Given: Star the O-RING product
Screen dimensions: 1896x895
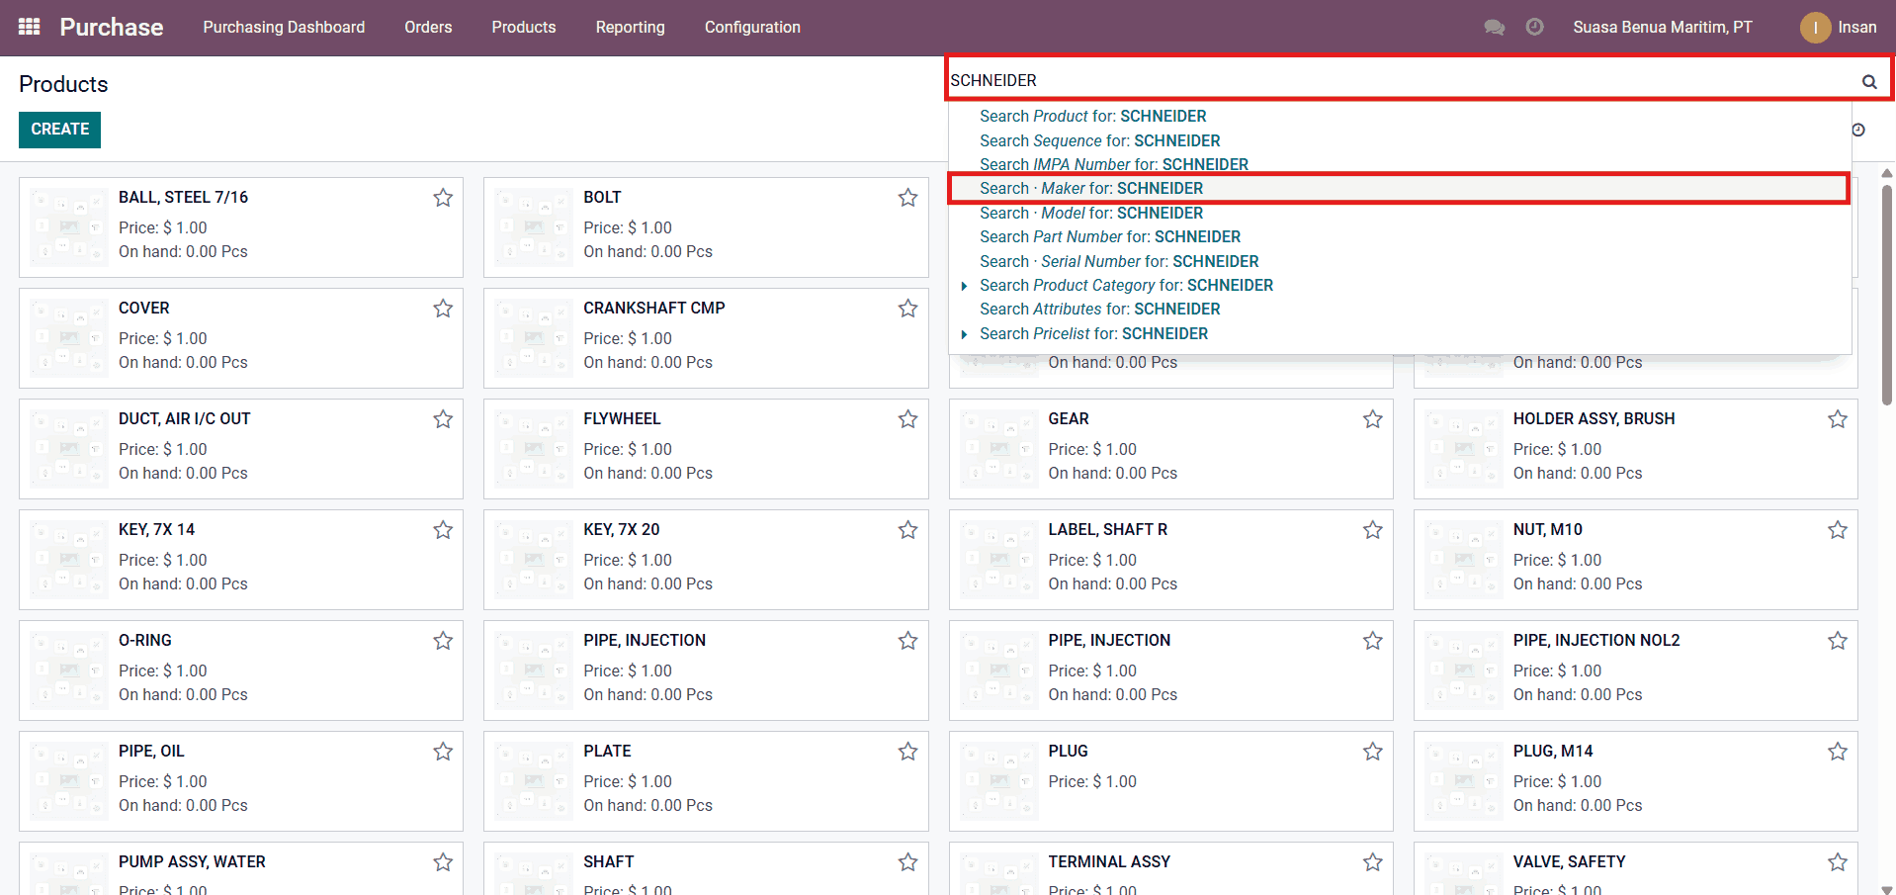Looking at the screenshot, I should (x=443, y=641).
